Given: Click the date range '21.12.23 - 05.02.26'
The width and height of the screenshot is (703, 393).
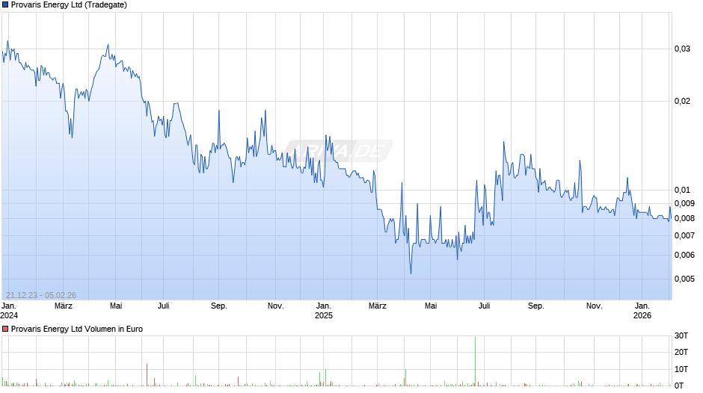Looking at the screenshot, I should point(41,295).
